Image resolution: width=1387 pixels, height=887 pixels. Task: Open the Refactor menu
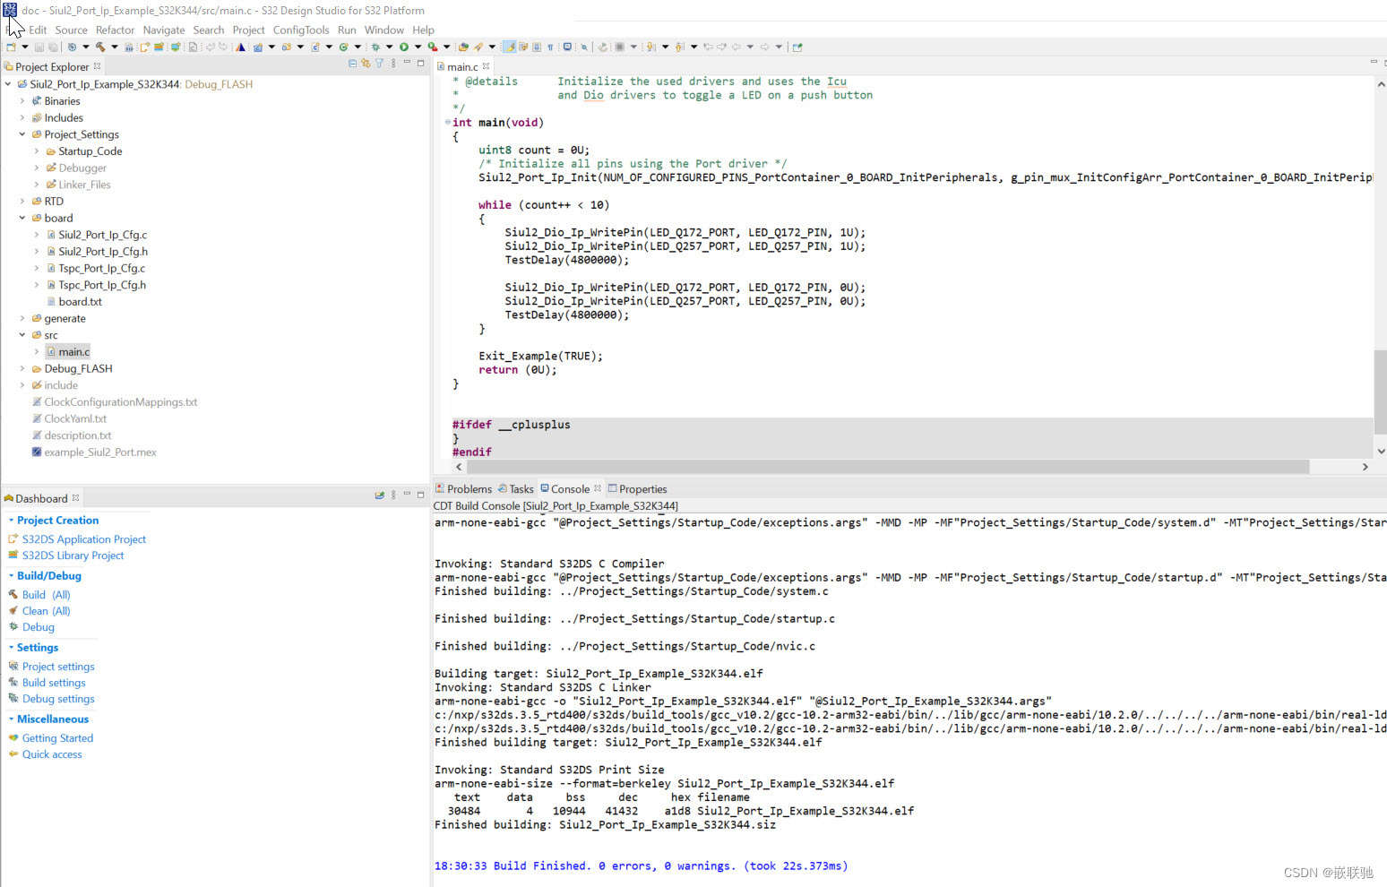click(x=115, y=30)
